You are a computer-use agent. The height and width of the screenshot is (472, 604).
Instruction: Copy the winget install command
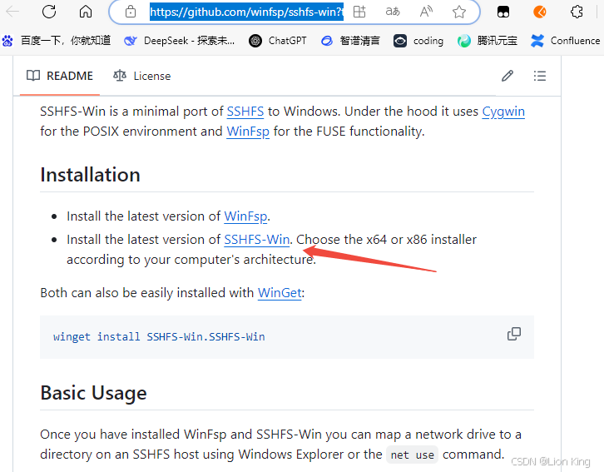pyautogui.click(x=514, y=334)
